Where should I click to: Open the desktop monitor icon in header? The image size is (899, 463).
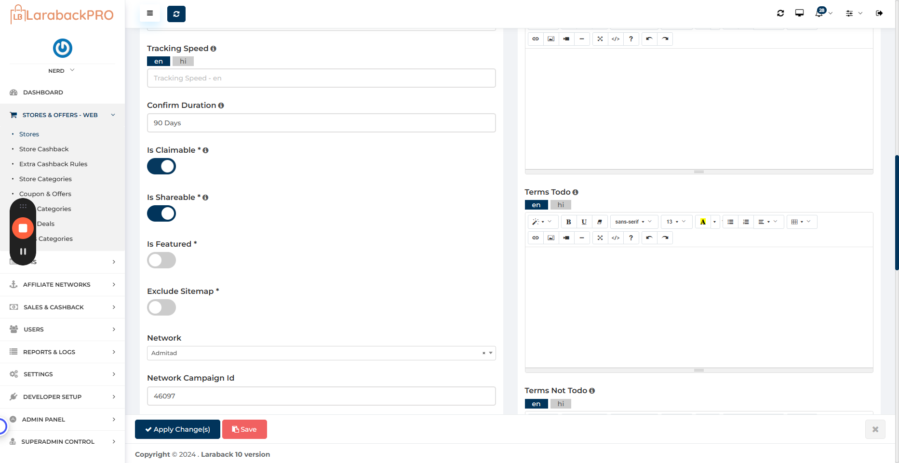[x=799, y=13]
